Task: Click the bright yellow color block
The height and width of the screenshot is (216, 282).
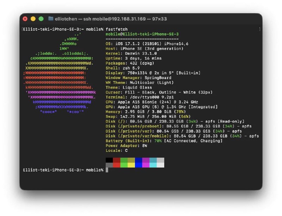Action: point(131,165)
